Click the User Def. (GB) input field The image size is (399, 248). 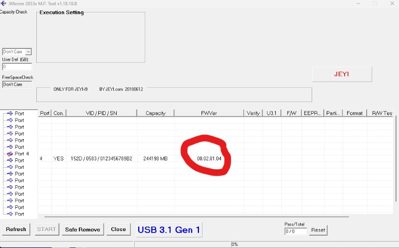point(17,66)
